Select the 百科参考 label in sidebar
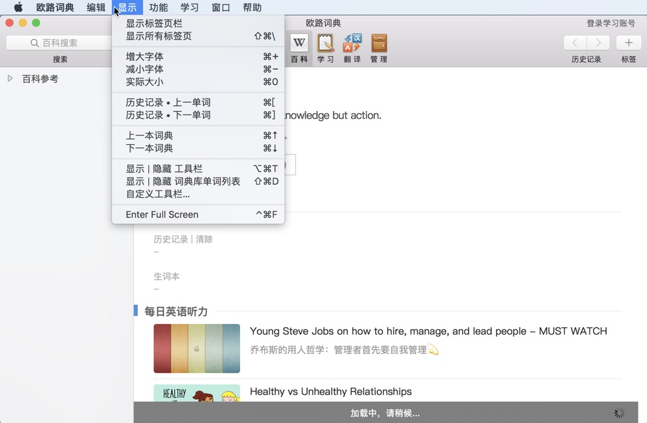Screen dimensions: 647x423 40,78
